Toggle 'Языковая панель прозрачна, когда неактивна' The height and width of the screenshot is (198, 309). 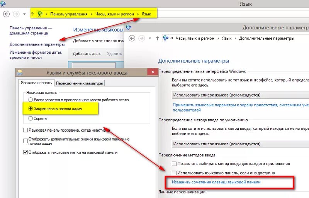tap(25, 130)
